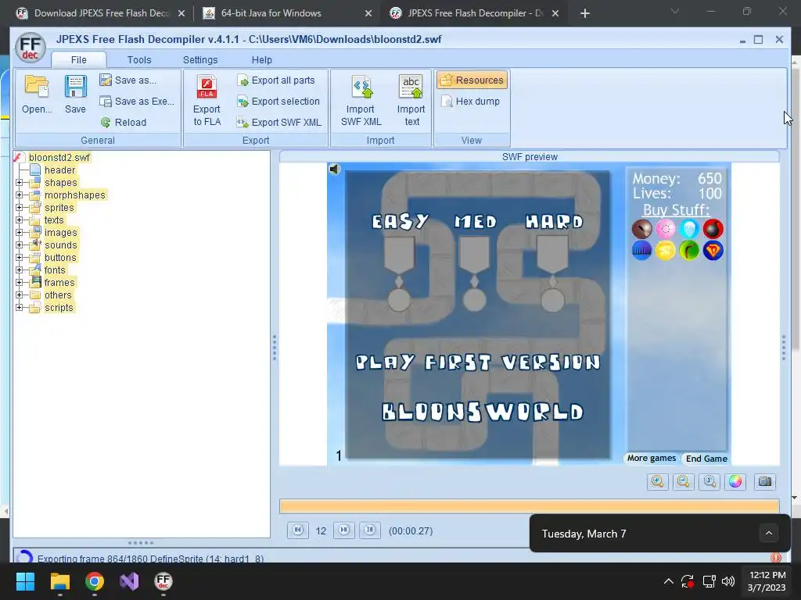Click End Game button in preview
801x600 pixels.
[706, 458]
